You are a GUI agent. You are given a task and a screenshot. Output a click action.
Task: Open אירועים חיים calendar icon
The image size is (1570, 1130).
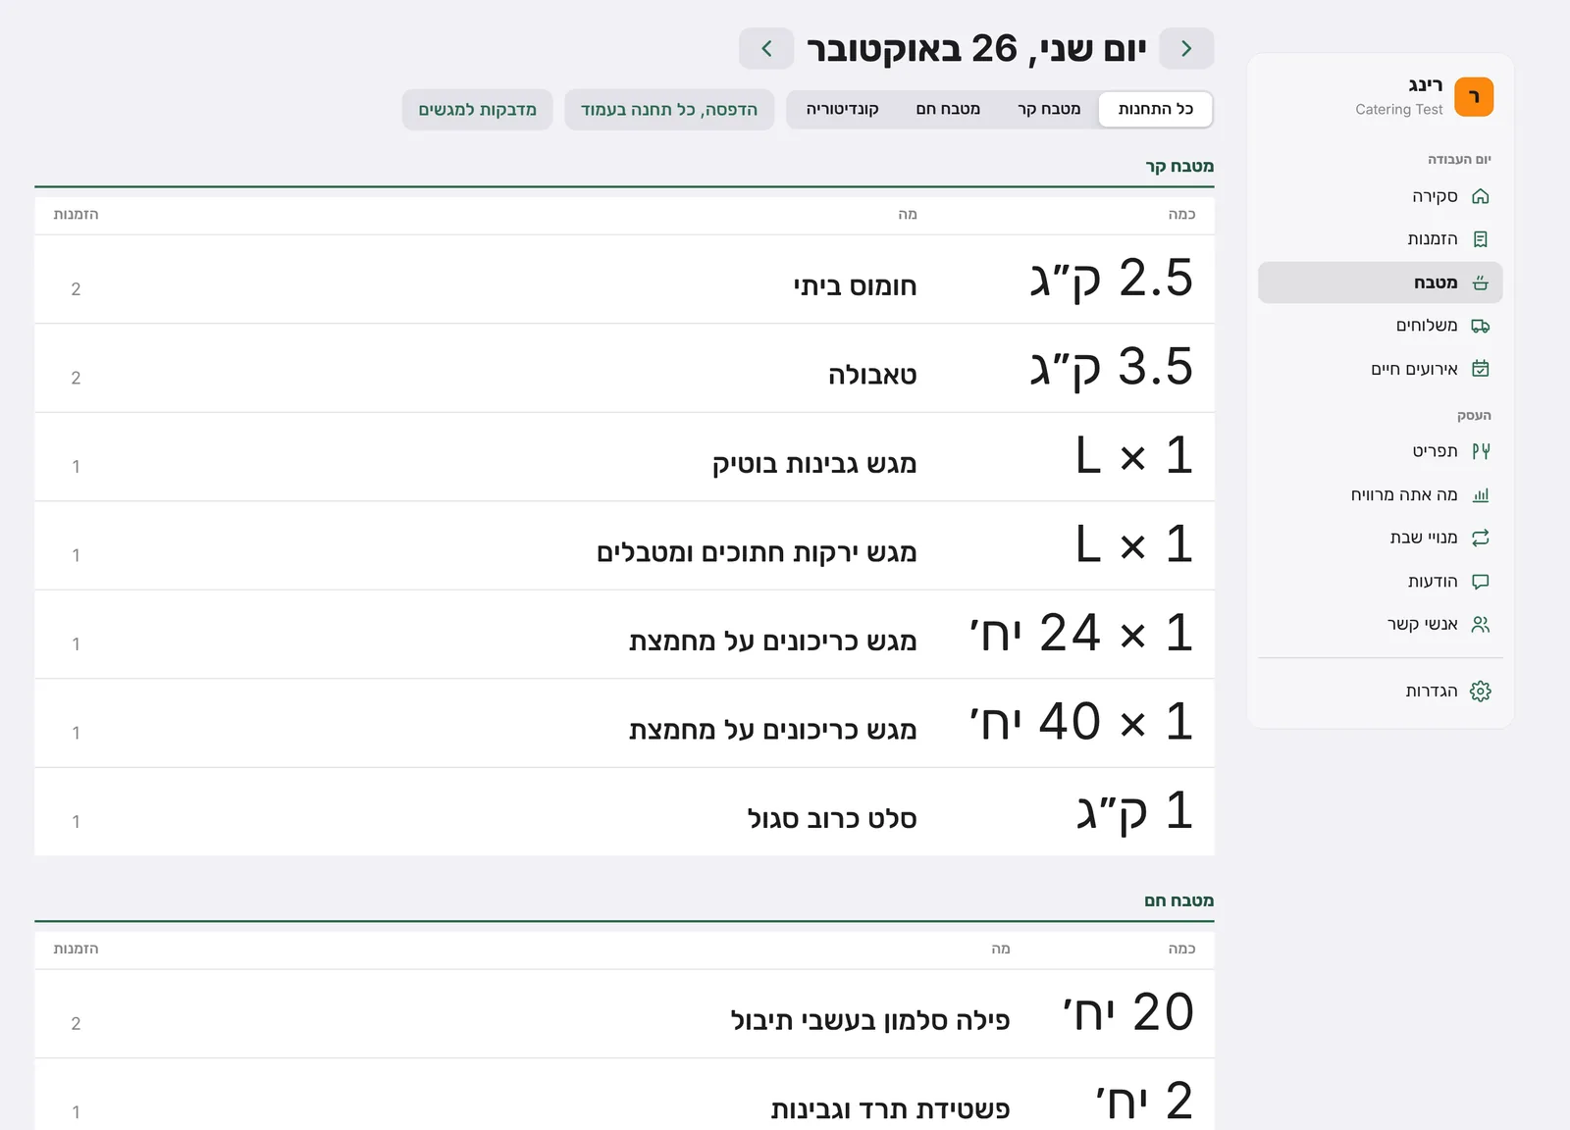coord(1481,369)
